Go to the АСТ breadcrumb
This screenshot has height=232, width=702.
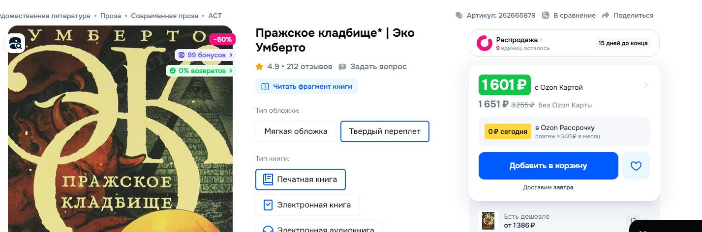pos(215,16)
